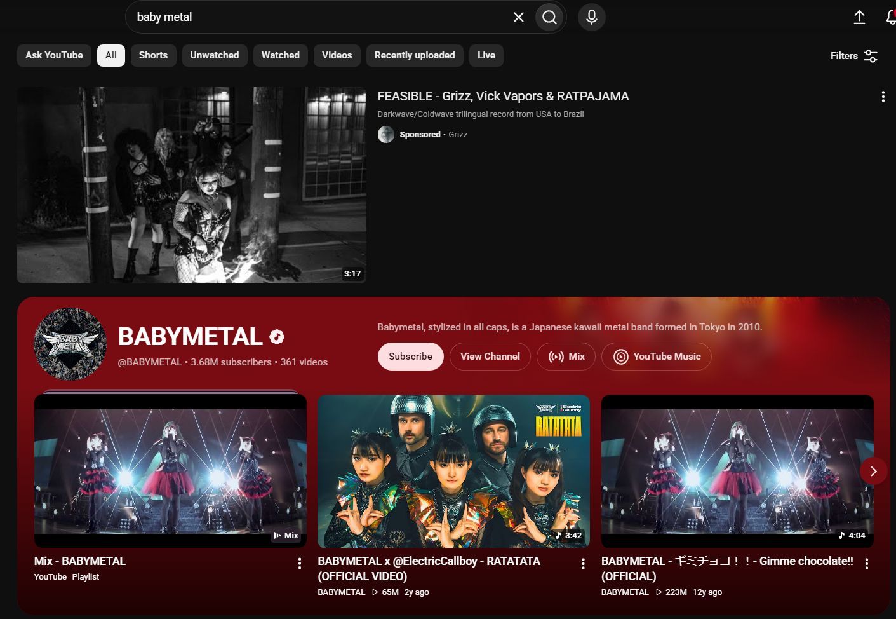Open the BABYMETAL x @ElectricCallboy title link

[x=429, y=569]
